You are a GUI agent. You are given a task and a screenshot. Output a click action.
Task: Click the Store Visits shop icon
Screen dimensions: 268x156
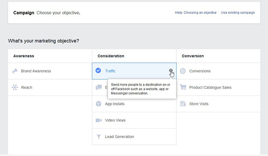(x=183, y=104)
